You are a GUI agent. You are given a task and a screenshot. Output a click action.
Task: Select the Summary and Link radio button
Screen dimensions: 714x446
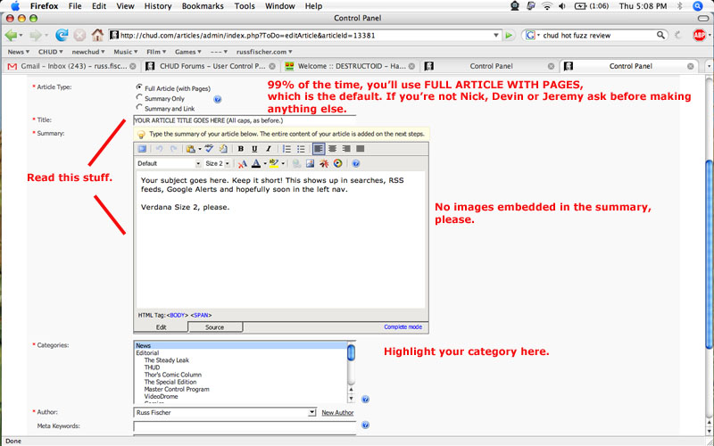(x=139, y=108)
